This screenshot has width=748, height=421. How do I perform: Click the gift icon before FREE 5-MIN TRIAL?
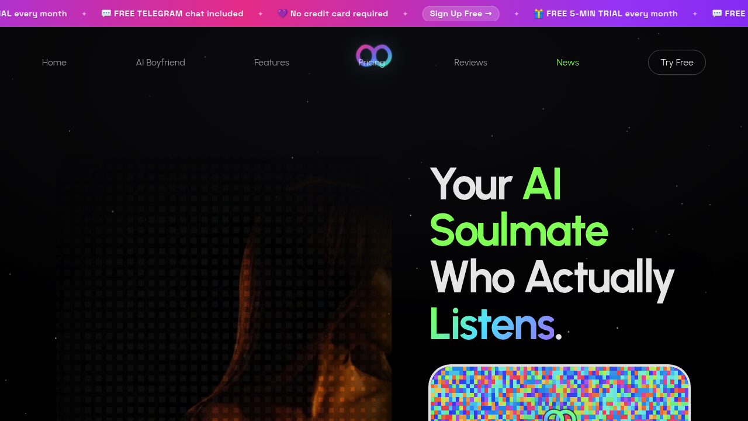539,13
